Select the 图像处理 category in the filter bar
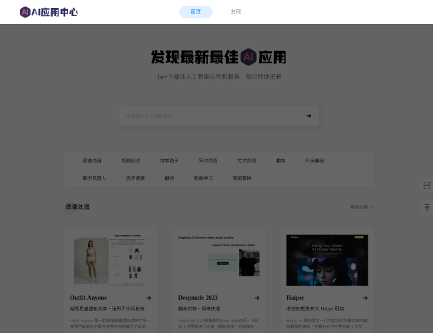 coord(92,161)
